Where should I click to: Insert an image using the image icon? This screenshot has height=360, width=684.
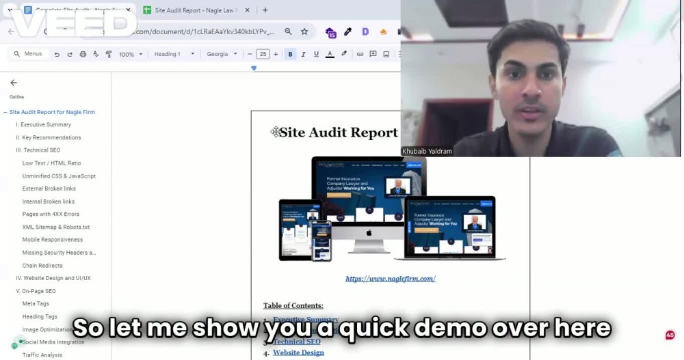[386, 55]
